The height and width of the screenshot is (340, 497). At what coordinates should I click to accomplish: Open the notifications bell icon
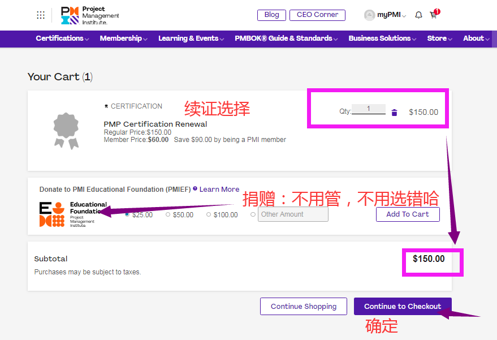(x=418, y=15)
